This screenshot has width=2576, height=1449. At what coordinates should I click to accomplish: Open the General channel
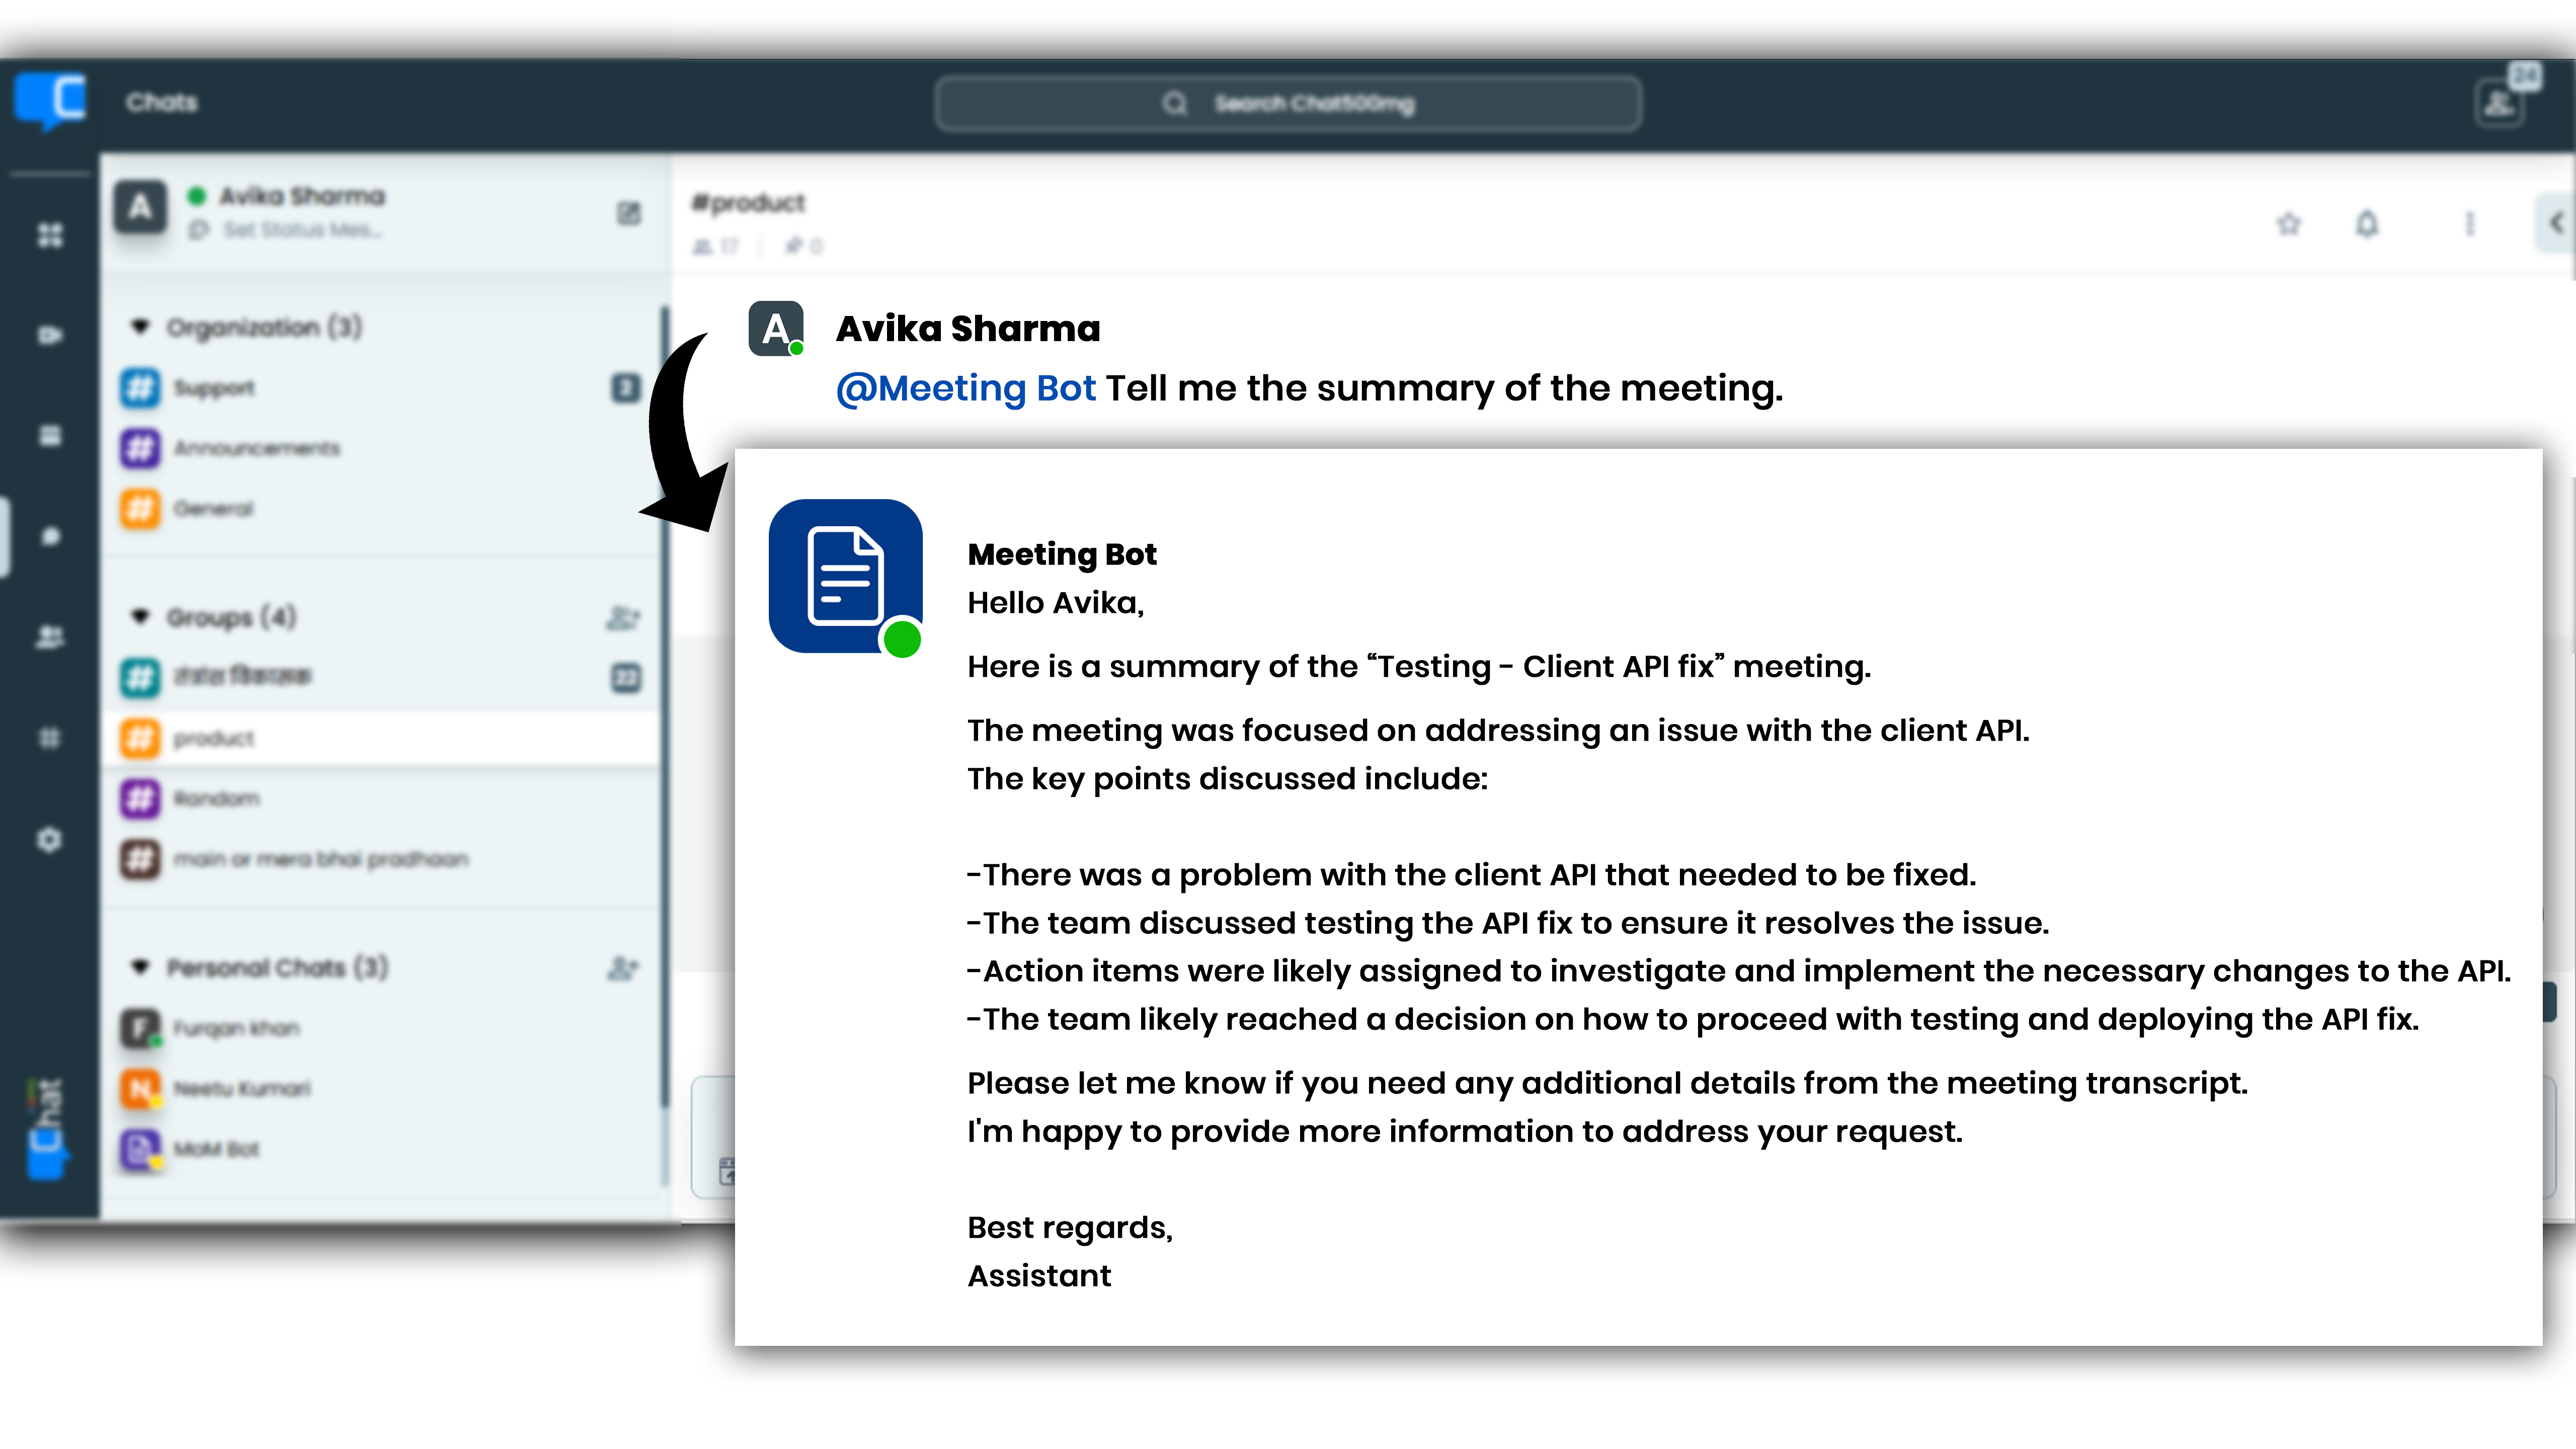(x=380, y=508)
